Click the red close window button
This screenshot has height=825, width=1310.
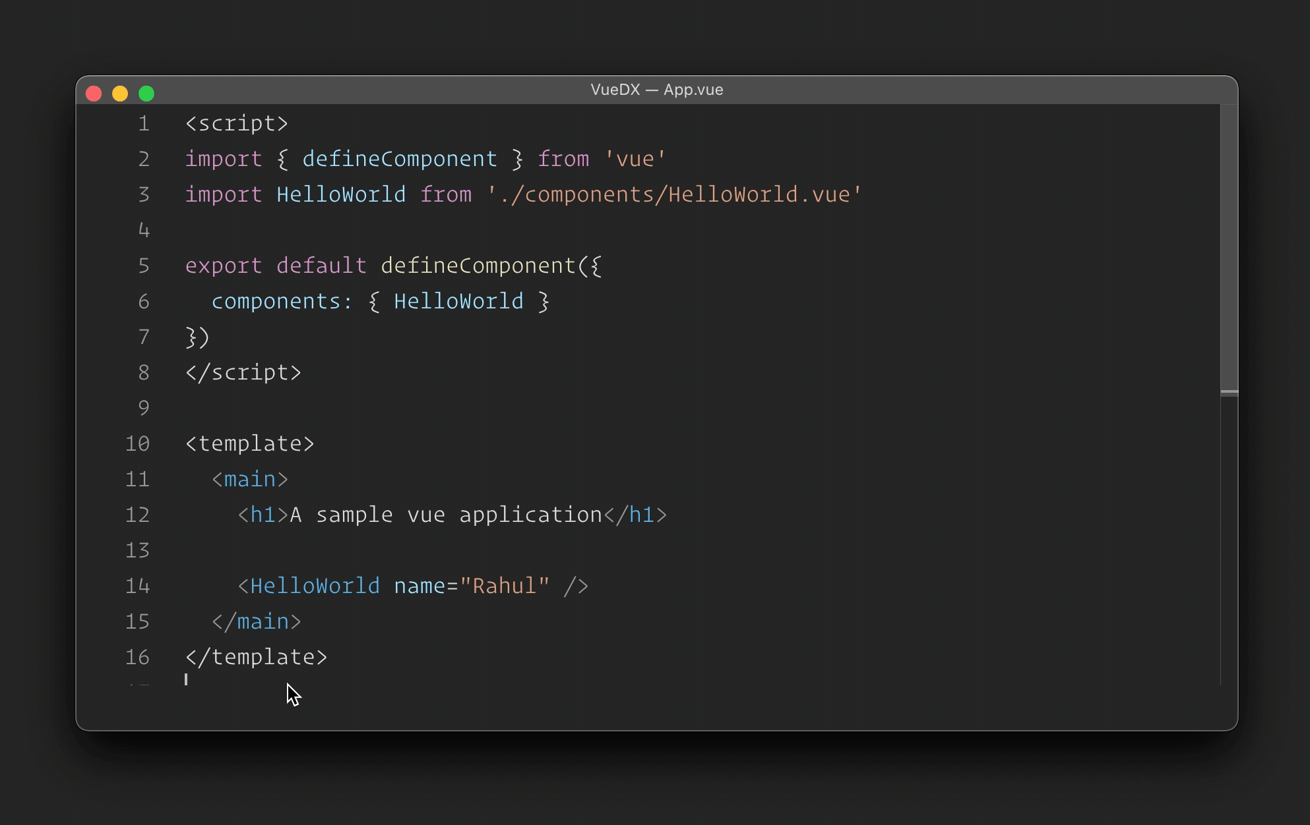[94, 94]
